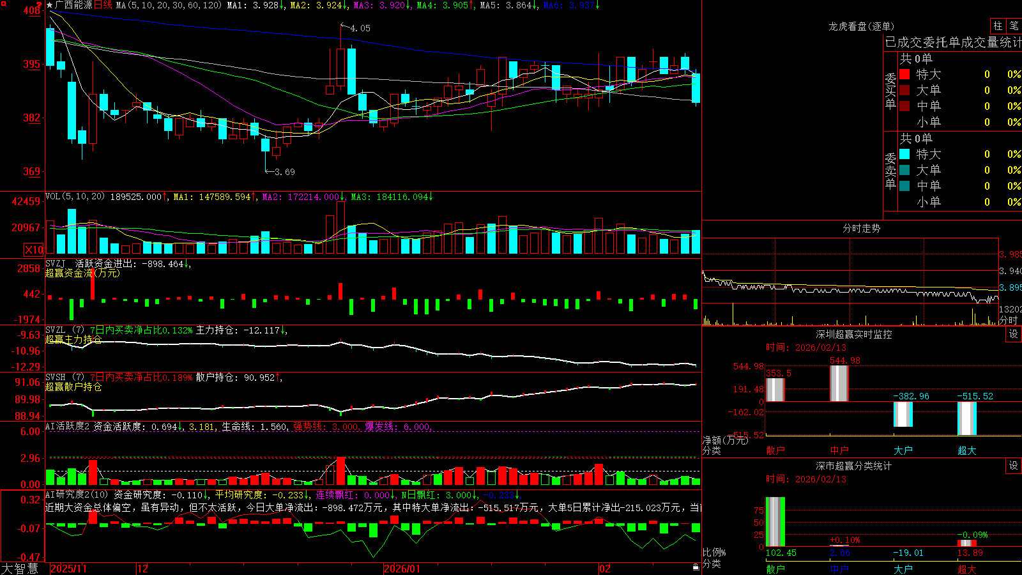Screen dimensions: 1022x575
Task: Click the SVSH (7) indicator label
Action: [x=65, y=378]
